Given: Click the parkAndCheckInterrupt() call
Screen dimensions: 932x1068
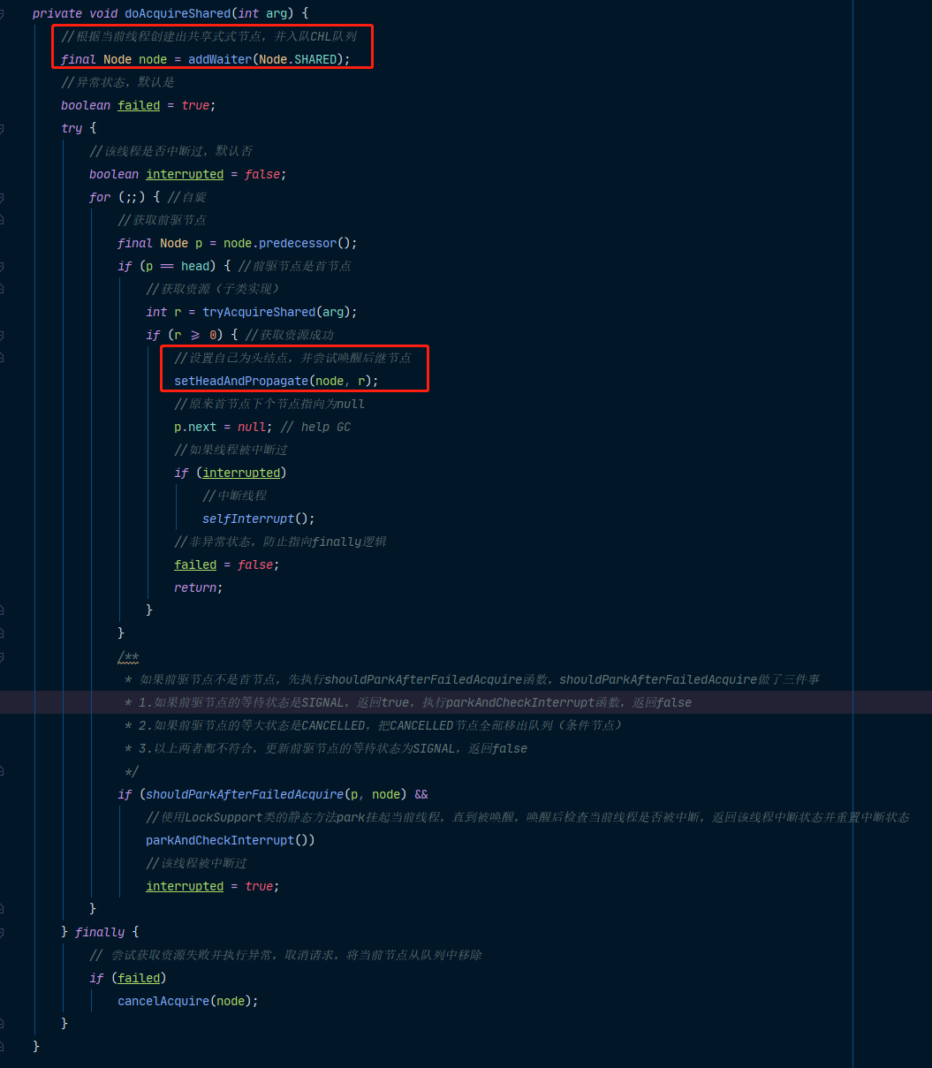Looking at the screenshot, I should pos(230,840).
